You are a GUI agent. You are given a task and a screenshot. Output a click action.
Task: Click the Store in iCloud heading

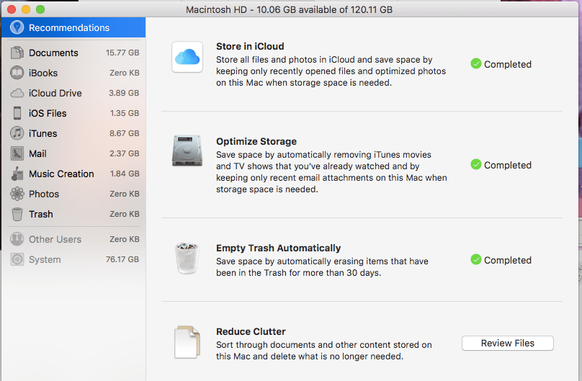pyautogui.click(x=250, y=46)
